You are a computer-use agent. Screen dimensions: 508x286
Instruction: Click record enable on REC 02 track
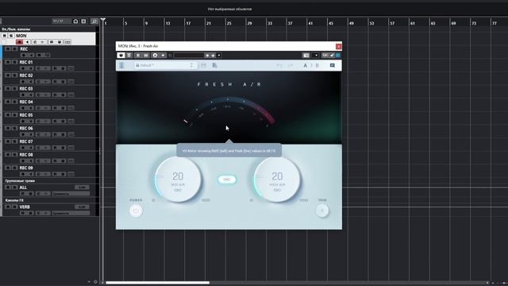click(23, 81)
